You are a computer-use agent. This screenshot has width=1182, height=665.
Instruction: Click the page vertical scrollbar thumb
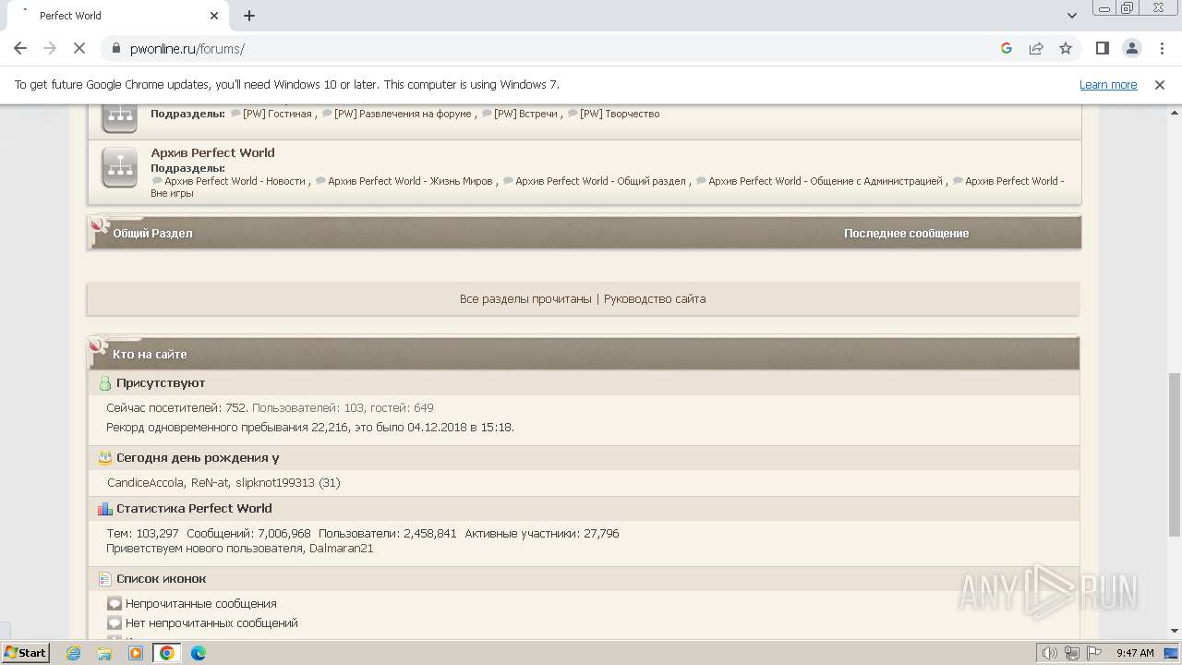tap(1175, 454)
